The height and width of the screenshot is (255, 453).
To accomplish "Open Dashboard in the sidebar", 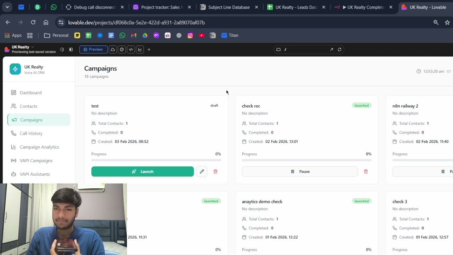I will click(x=39, y=93).
